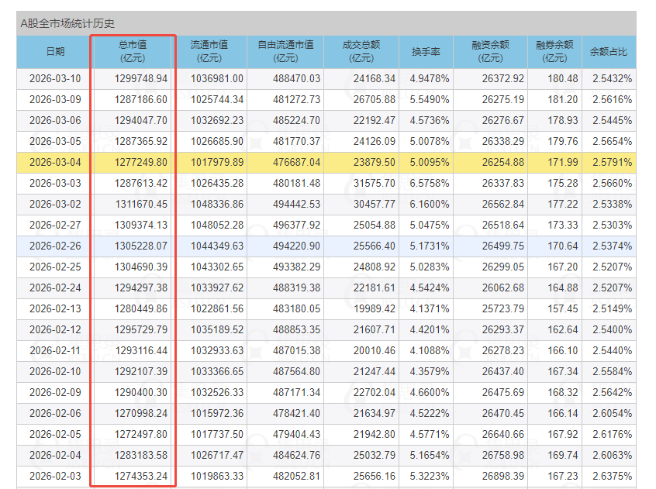Select free-float value 485224.70

[297, 120]
